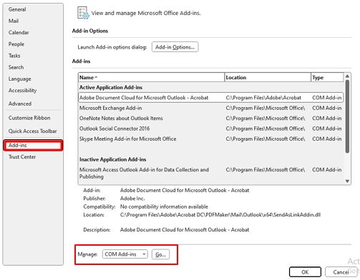This screenshot has width=360, height=280.
Task: Go to the Advanced options
Action: (20, 104)
